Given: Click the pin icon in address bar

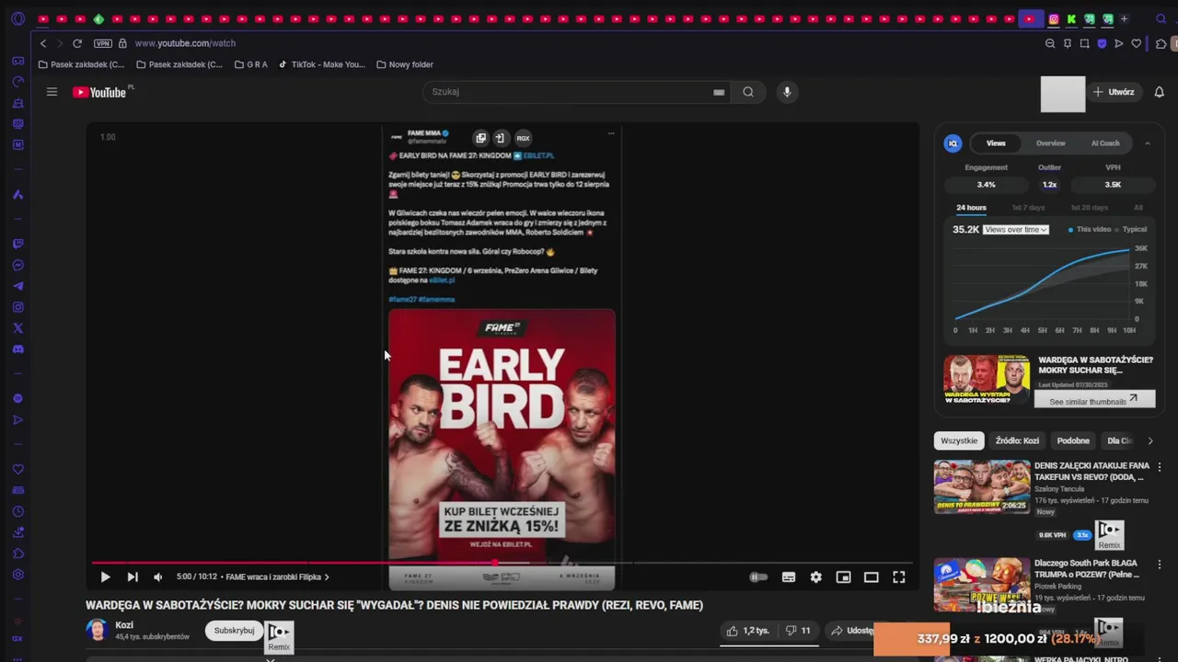Looking at the screenshot, I should pyautogui.click(x=1068, y=43).
